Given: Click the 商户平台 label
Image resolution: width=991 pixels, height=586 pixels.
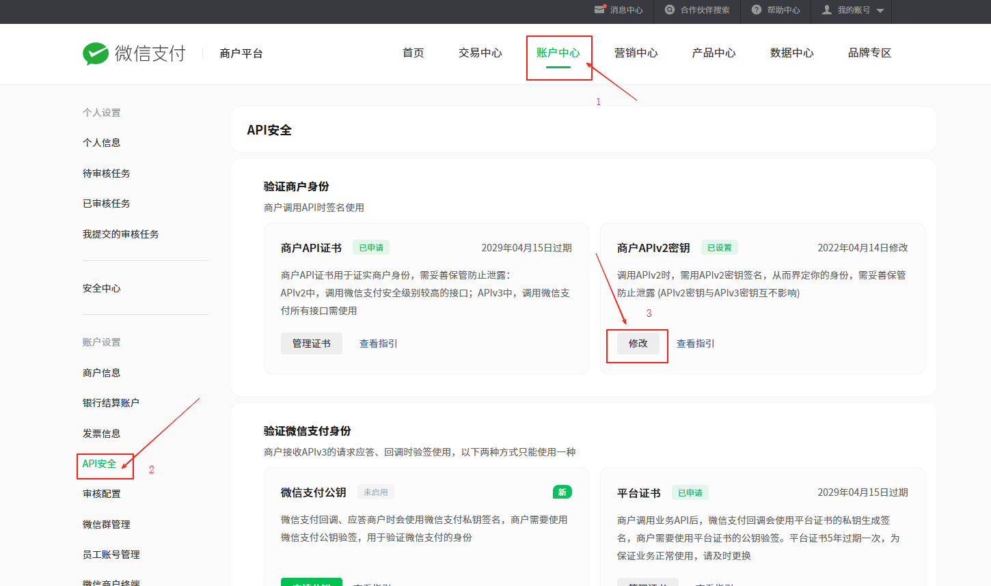Looking at the screenshot, I should point(241,53).
